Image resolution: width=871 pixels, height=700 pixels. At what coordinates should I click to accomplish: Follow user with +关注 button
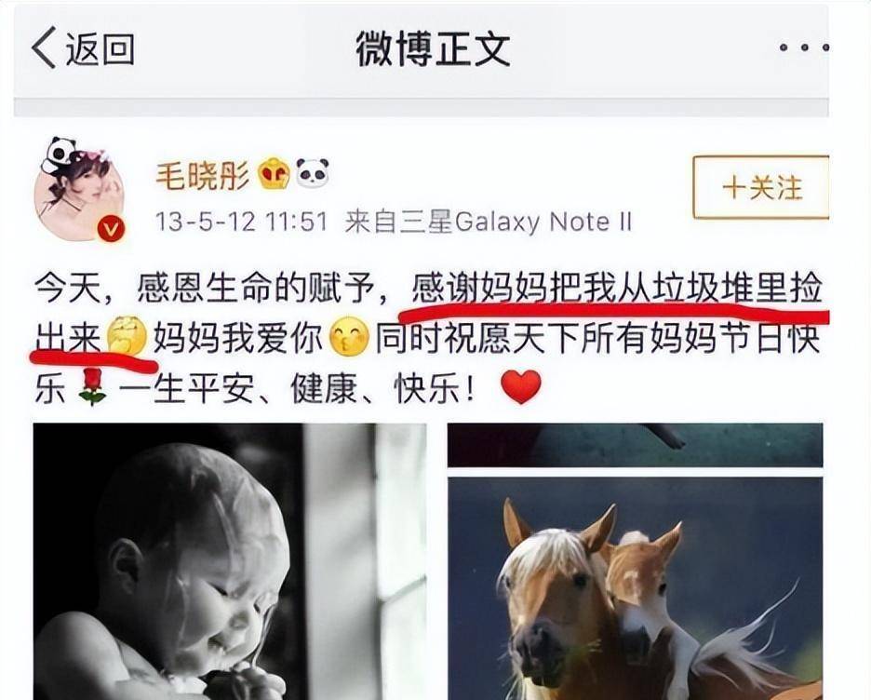(761, 187)
